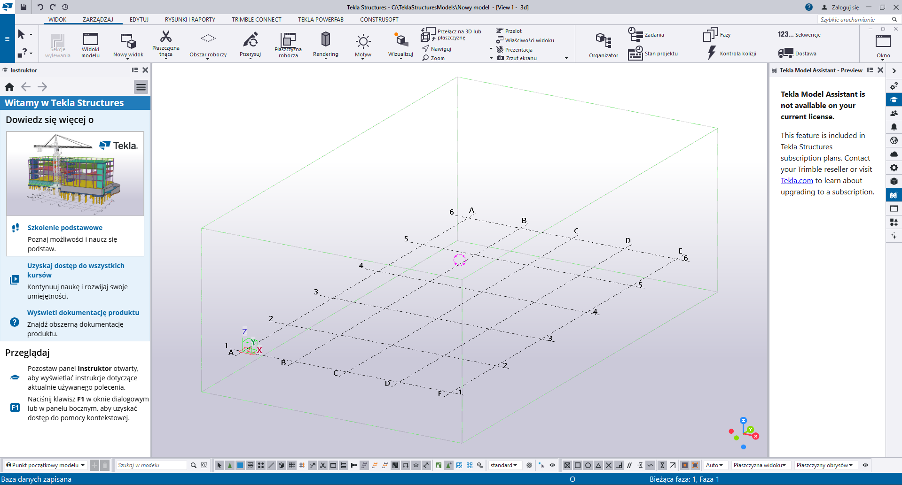Save the model with the floppy disk icon
The image size is (902, 485).
pyautogui.click(x=24, y=7)
